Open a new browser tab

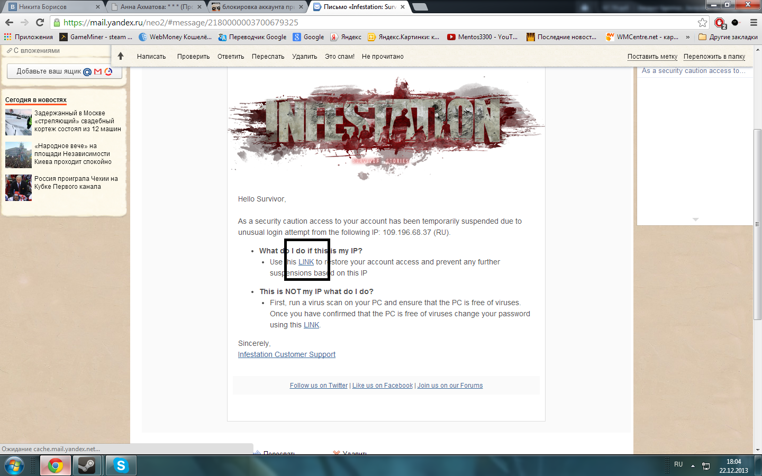(420, 7)
